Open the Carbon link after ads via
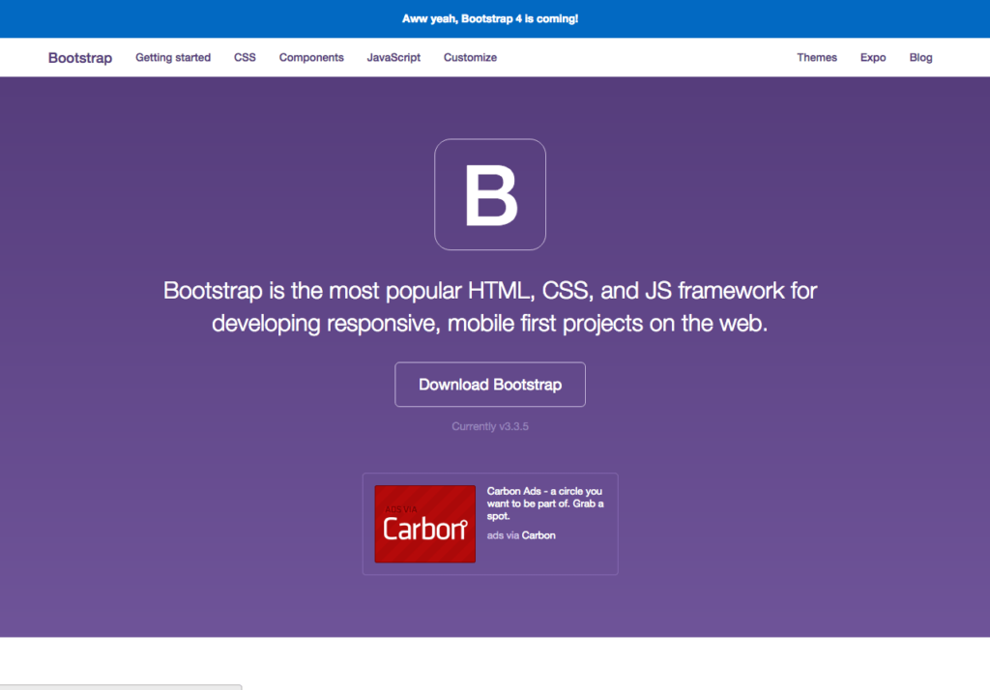 click(x=539, y=535)
